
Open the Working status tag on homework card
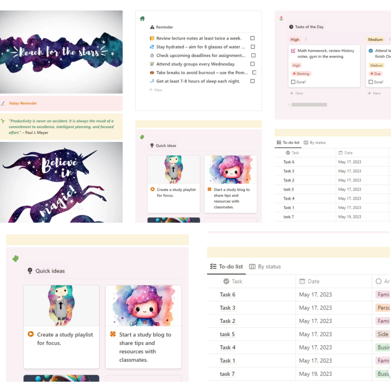coord(302,74)
